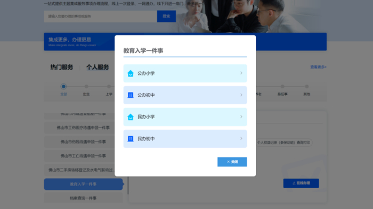This screenshot has height=209, width=373.
Task: Expand the 民办小学 chevron arrow
Action: pos(241,116)
